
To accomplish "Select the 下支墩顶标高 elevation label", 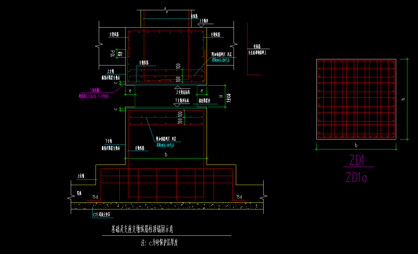I will click(182, 100).
